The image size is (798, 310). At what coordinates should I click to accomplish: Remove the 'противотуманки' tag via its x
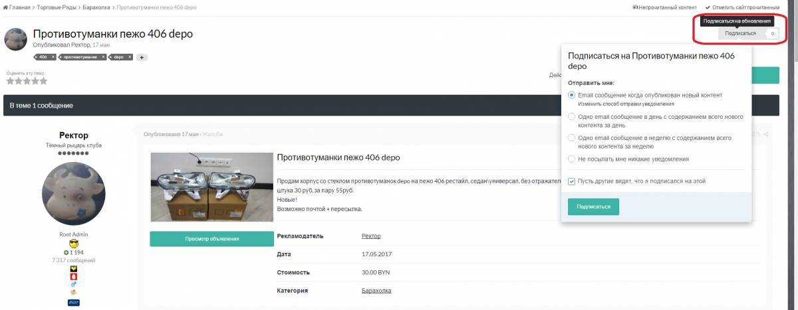[x=103, y=57]
